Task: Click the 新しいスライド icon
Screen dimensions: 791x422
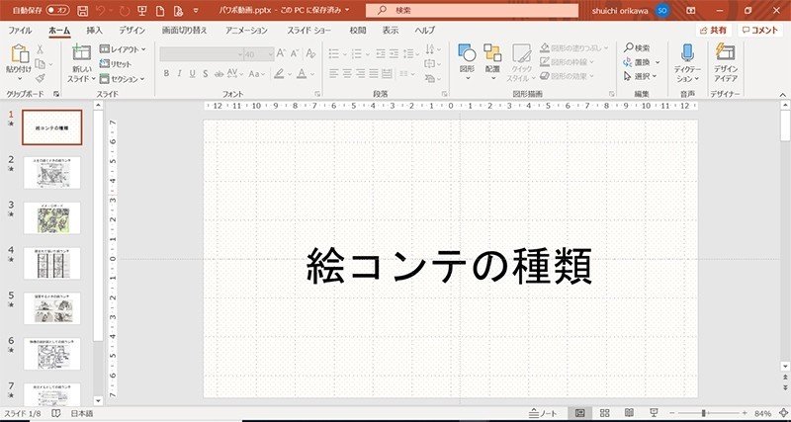Action: [x=81, y=53]
